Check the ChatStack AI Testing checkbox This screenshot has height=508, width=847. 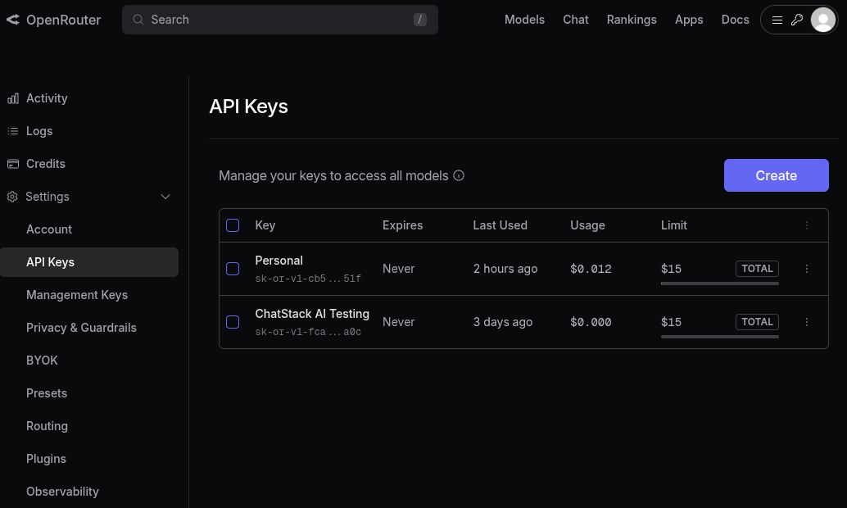tap(233, 322)
